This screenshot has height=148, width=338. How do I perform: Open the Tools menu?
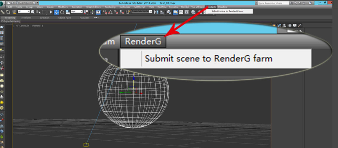click(x=19, y=7)
